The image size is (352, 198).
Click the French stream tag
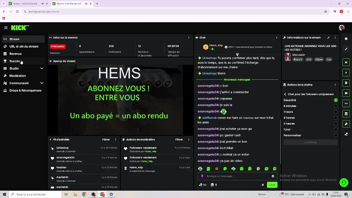(x=298, y=59)
